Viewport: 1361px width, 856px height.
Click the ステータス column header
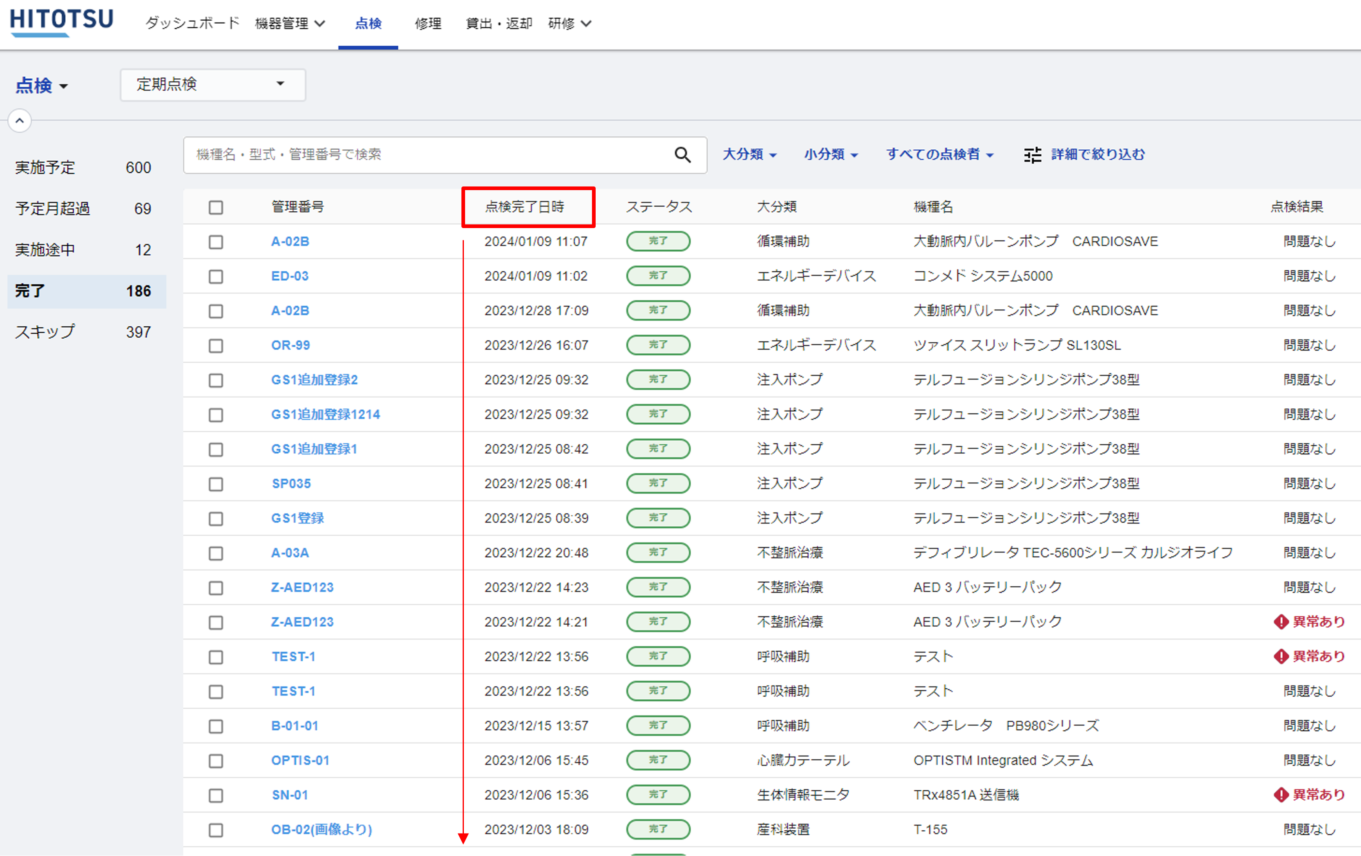[x=659, y=207]
